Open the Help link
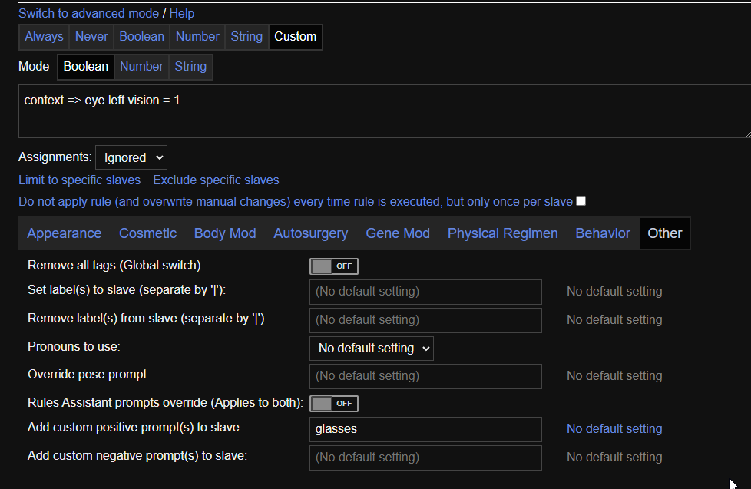 (x=182, y=13)
